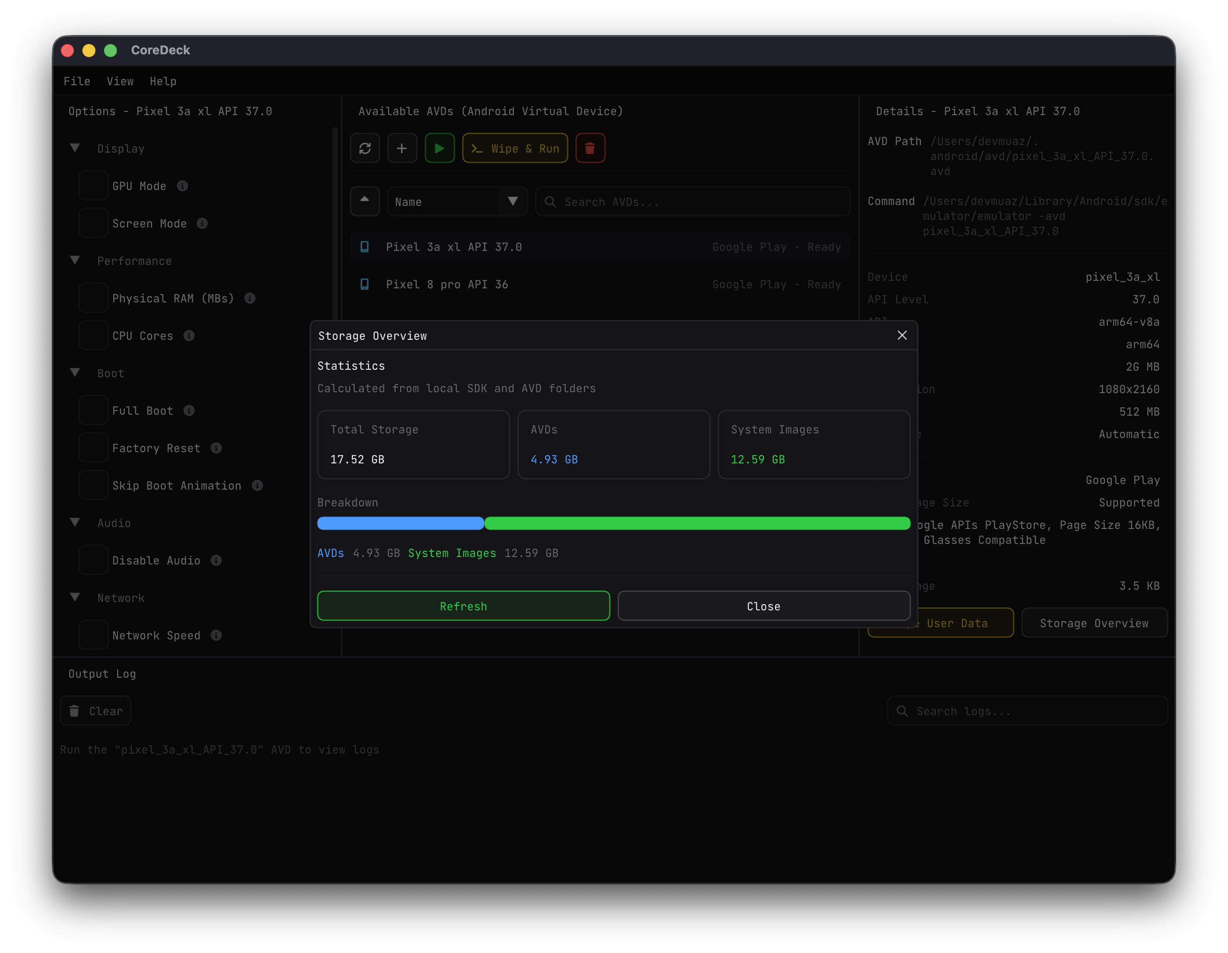Click into the Search AVDs field

693,201
